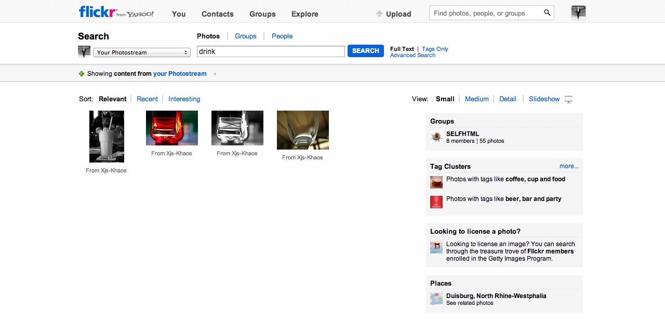Follow the your Photostream link
The height and width of the screenshot is (336, 665).
(180, 74)
